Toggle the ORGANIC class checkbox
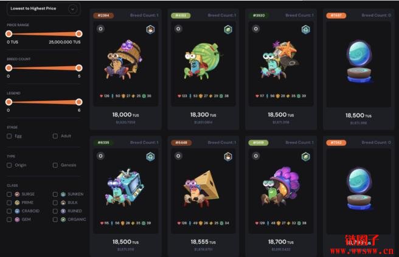Viewport: 399px width, 257px height. pos(55,219)
